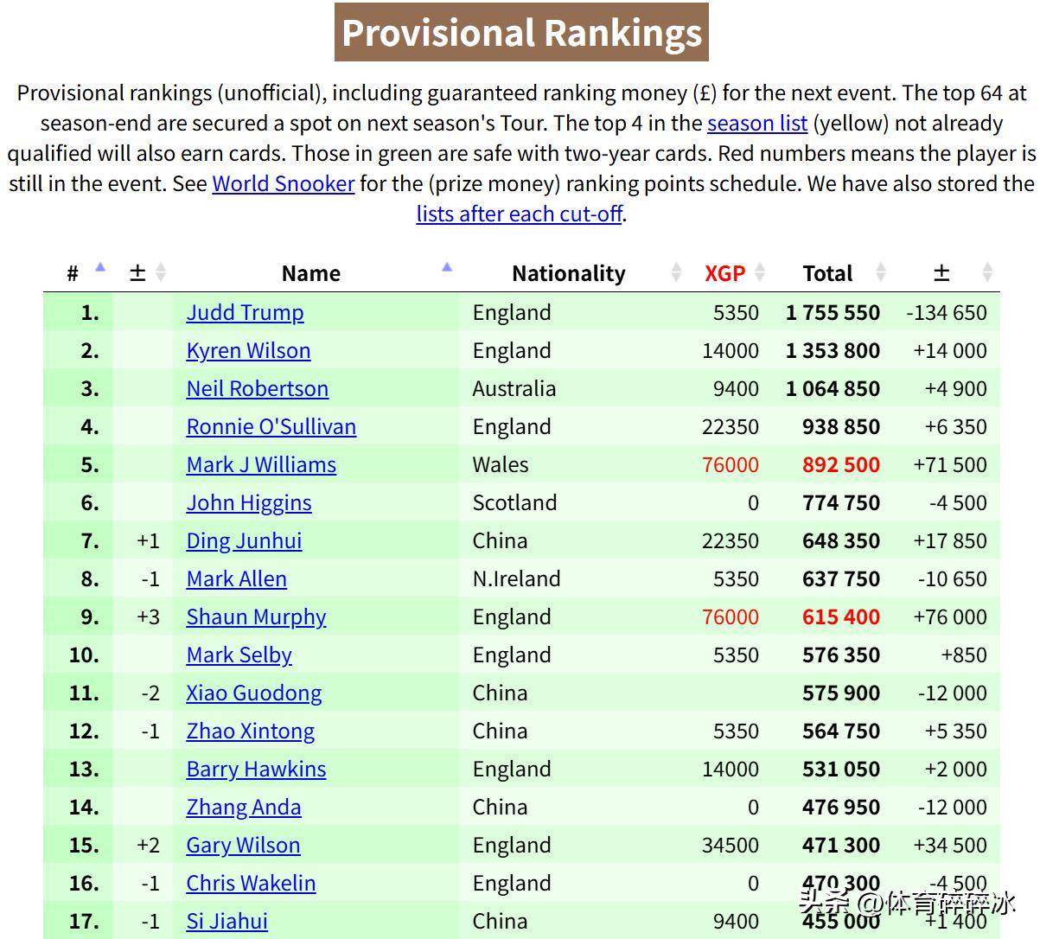Sort by last money change column arrows
Image resolution: width=1040 pixels, height=939 pixels.
tap(987, 273)
